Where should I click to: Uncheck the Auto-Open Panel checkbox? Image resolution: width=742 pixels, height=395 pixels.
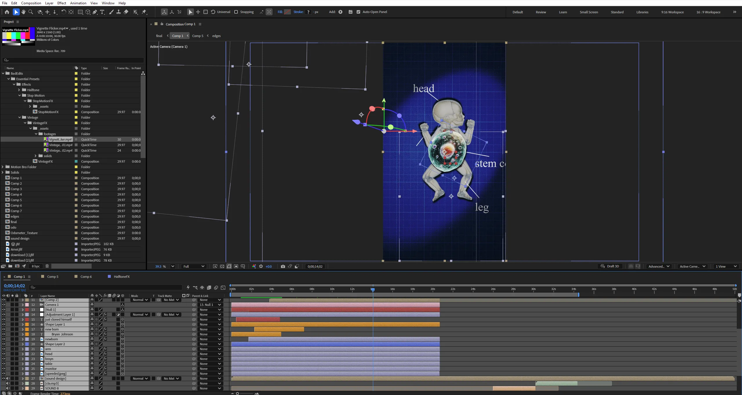[358, 12]
